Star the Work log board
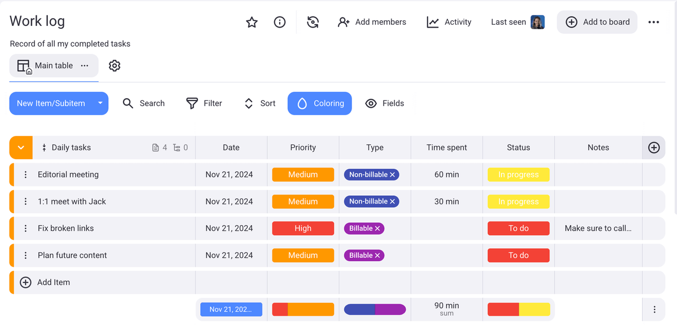The width and height of the screenshot is (677, 326). click(252, 22)
